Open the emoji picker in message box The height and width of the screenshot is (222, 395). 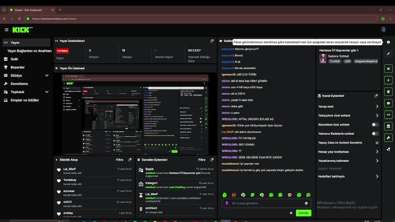[x=306, y=203]
